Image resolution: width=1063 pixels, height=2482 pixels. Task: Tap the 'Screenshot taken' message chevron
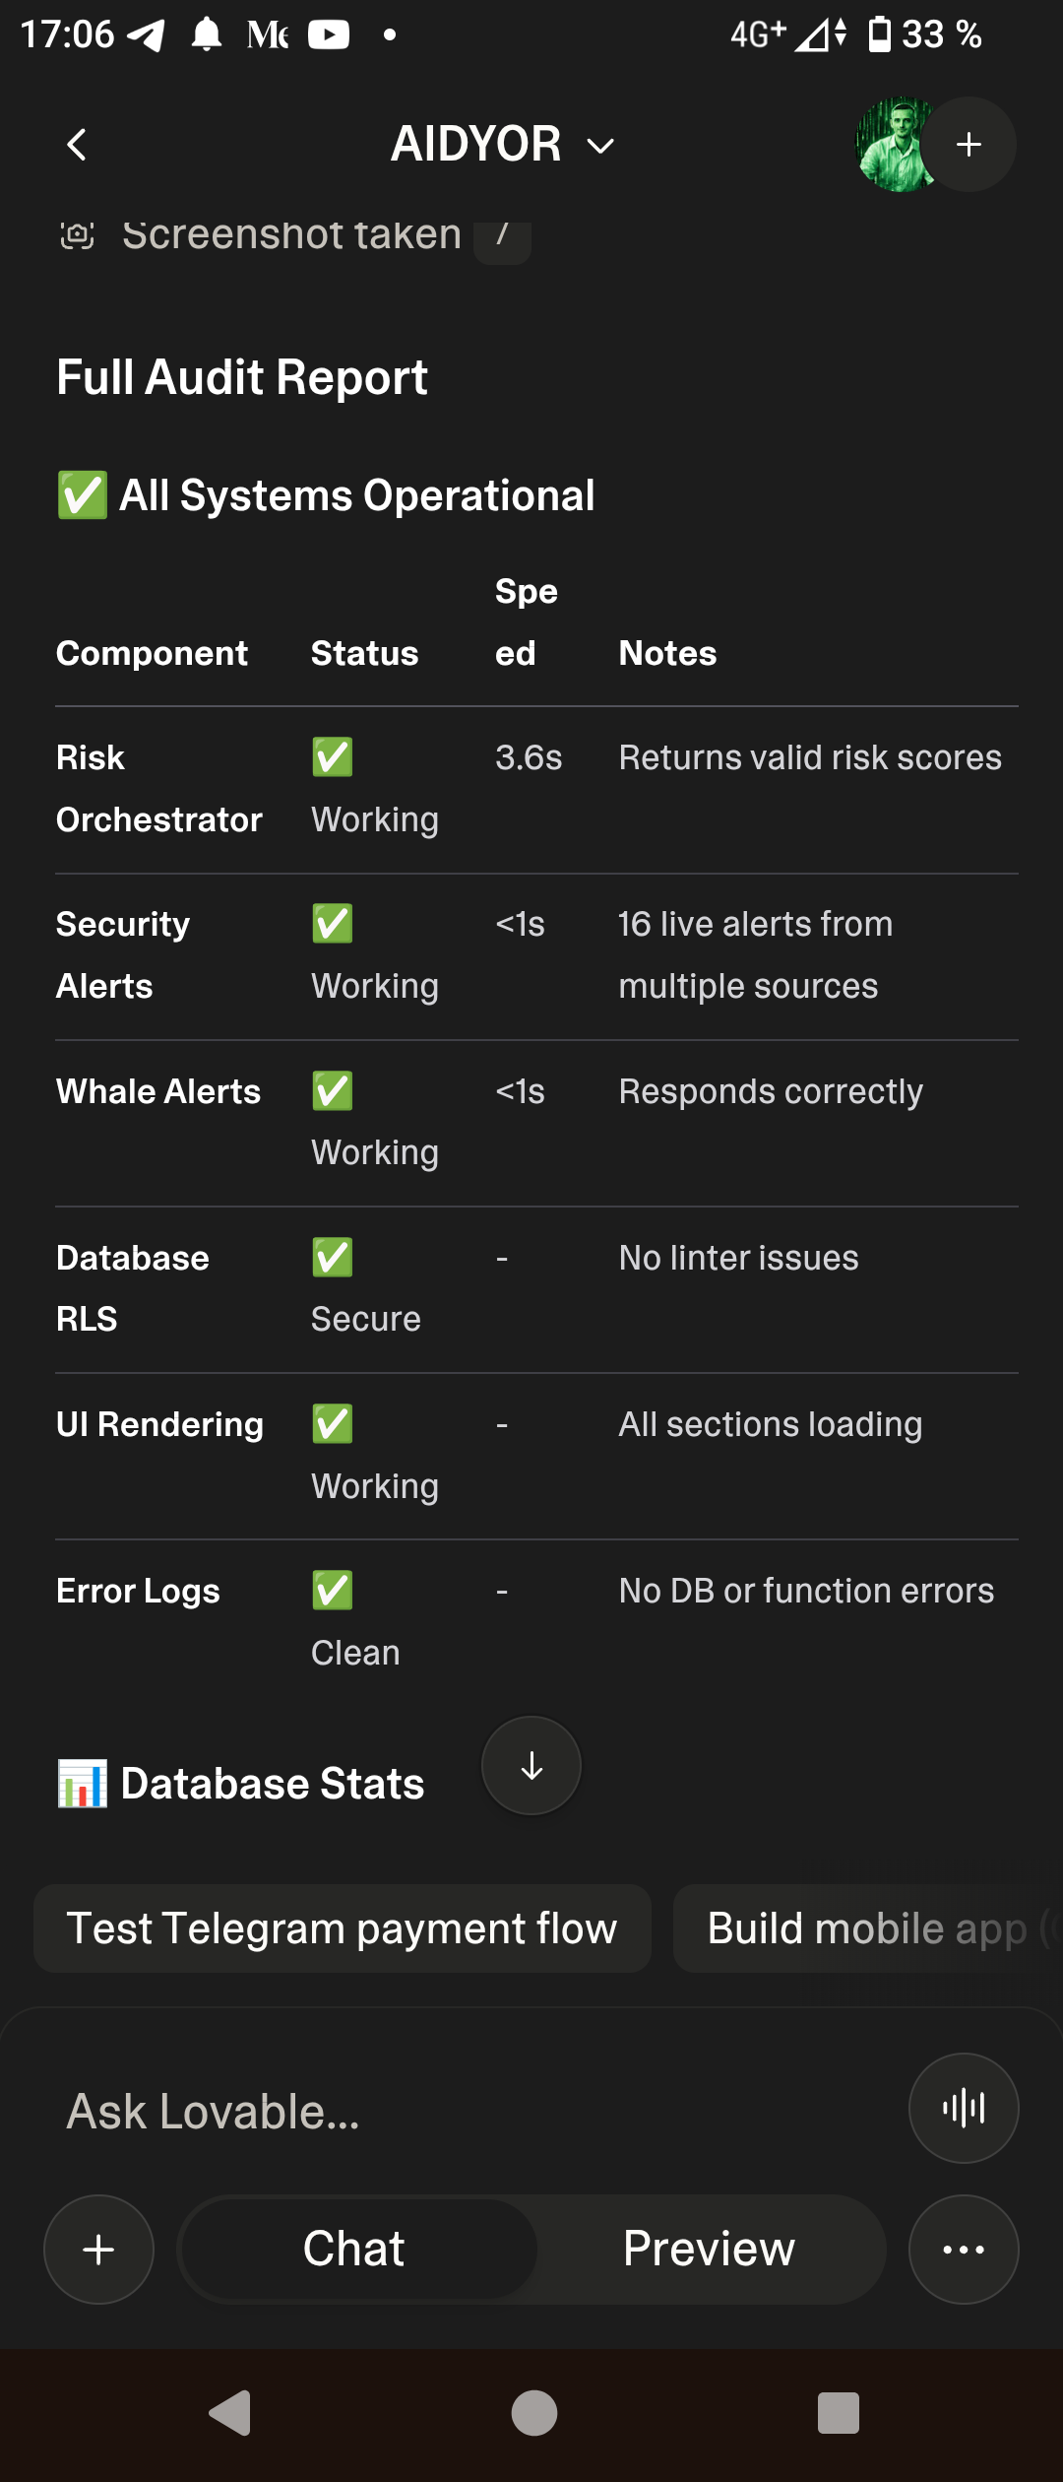point(502,234)
